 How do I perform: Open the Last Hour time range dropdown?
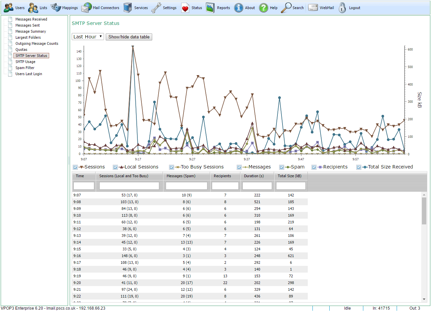[x=88, y=37]
